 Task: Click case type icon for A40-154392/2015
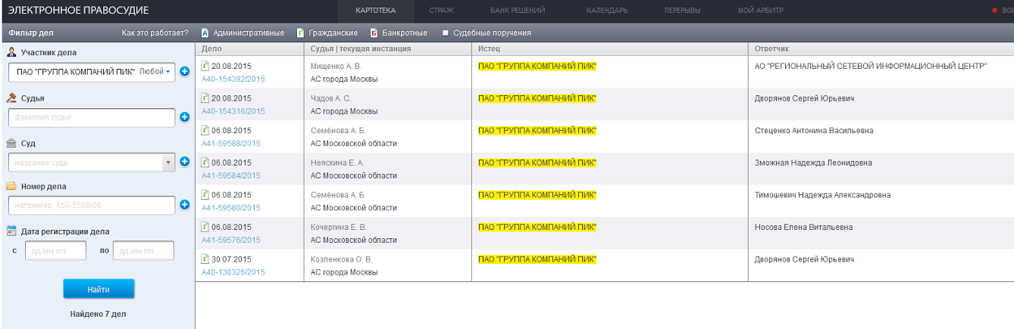click(x=205, y=66)
